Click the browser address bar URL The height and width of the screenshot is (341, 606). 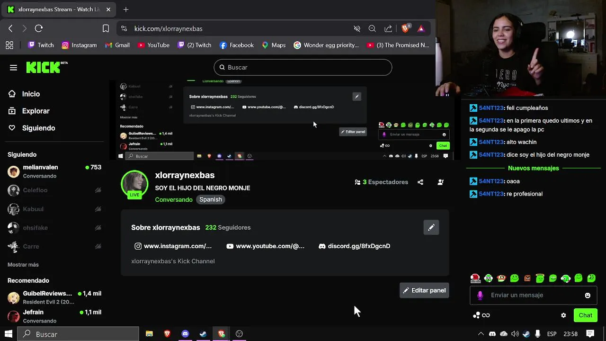(x=169, y=28)
